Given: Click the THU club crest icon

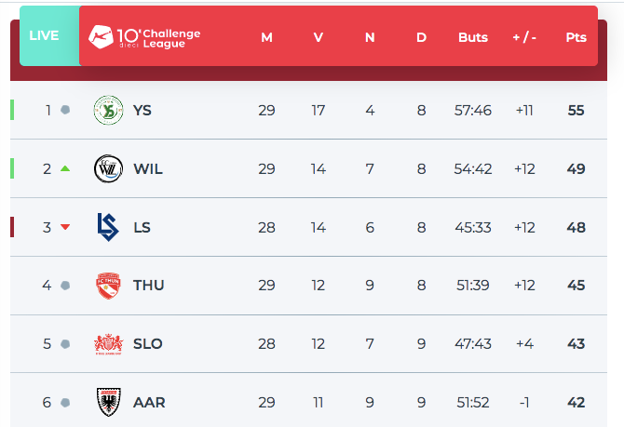Looking at the screenshot, I should [108, 286].
